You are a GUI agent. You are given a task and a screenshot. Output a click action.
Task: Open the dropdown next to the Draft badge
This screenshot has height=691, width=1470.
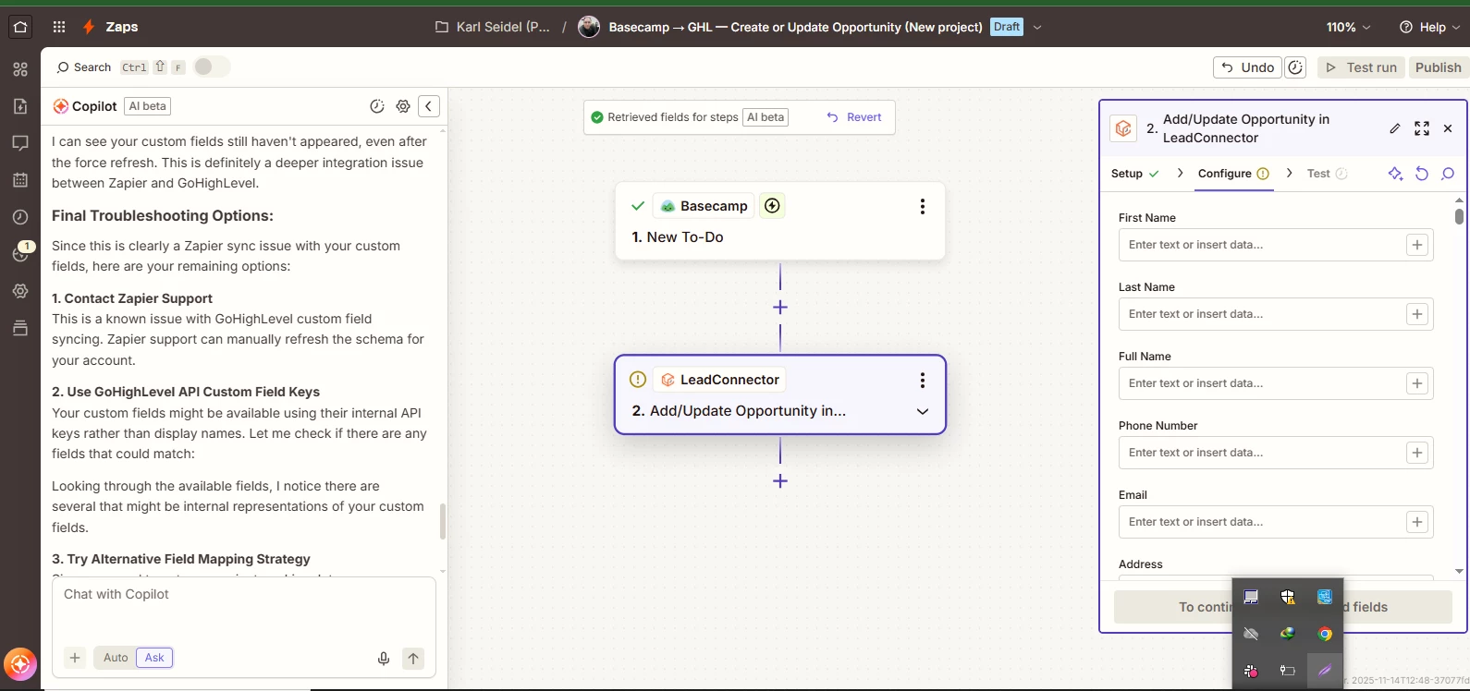click(1037, 27)
